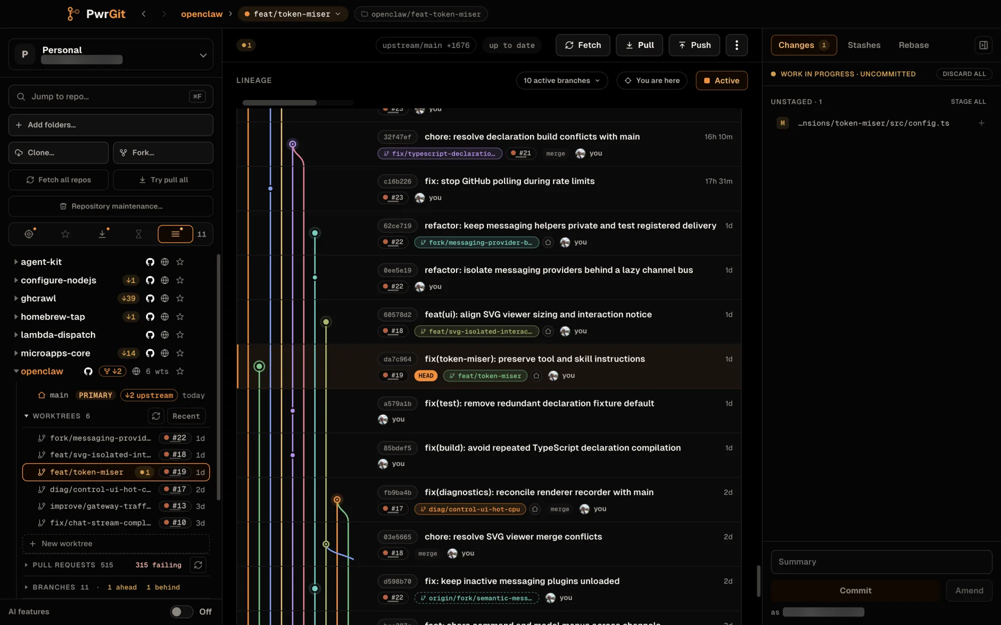
Task: Open feat/token-miser branch dropdown
Action: [x=292, y=14]
